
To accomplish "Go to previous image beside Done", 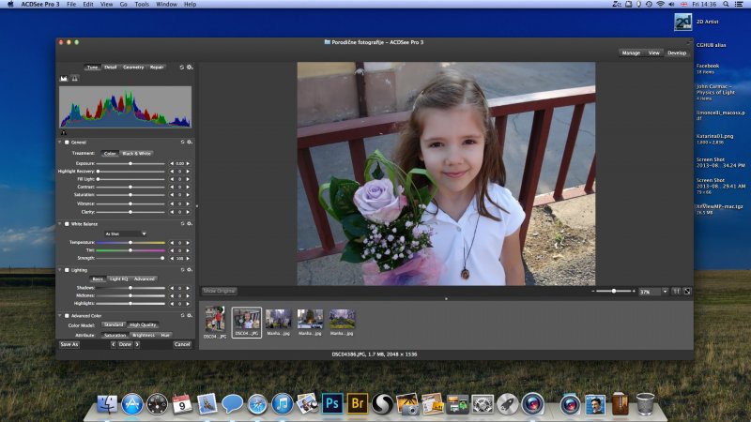I will point(114,344).
